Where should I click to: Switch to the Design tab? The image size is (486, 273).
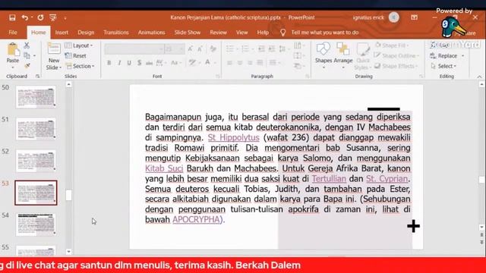[x=86, y=33]
